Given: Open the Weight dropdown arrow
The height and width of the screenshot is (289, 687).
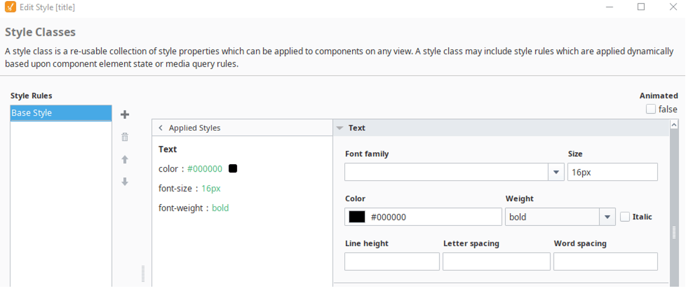Looking at the screenshot, I should (x=607, y=217).
